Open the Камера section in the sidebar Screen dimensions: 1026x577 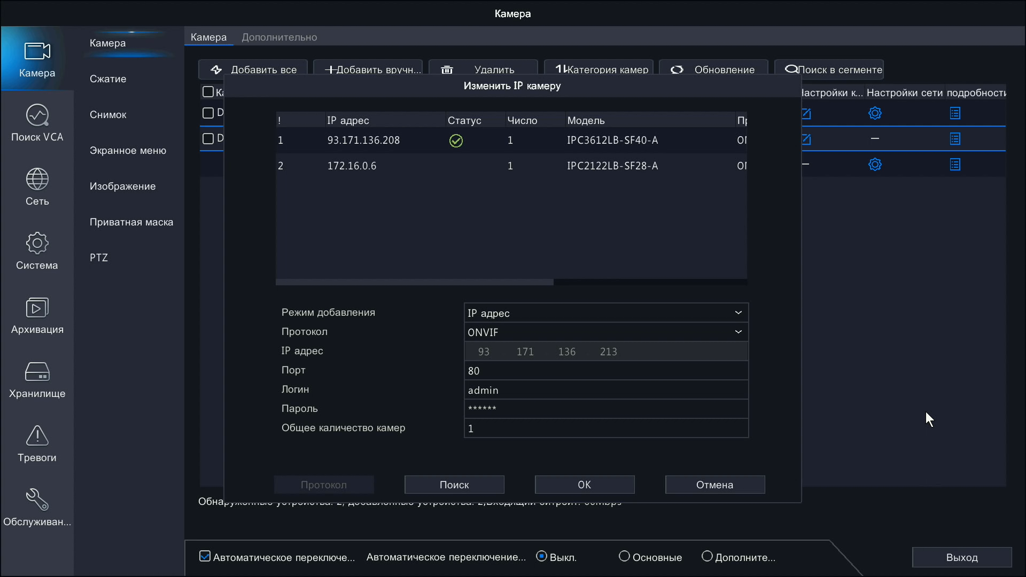coord(37,59)
